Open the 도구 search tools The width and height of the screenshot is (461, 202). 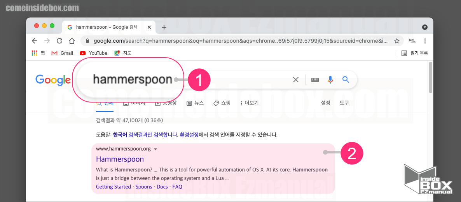[344, 103]
